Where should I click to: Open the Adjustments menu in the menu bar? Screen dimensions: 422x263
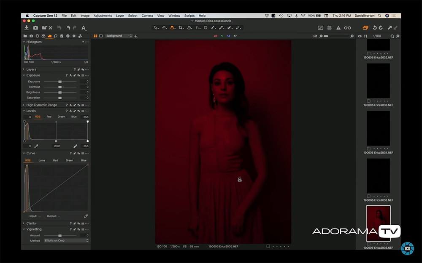click(x=103, y=16)
